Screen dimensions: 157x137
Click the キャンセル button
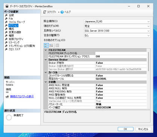tap(143, 129)
